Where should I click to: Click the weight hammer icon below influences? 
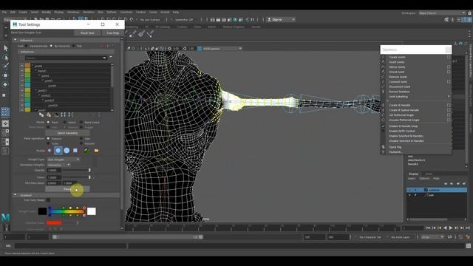coord(56,115)
